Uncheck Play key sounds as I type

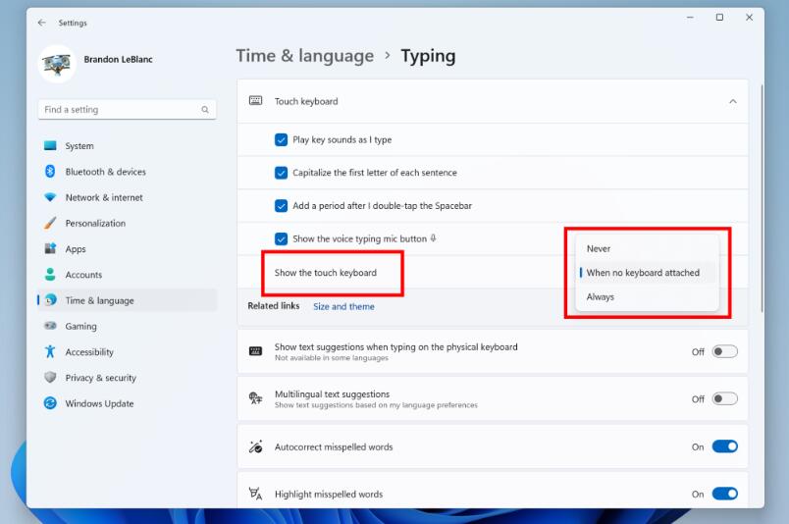coord(281,139)
